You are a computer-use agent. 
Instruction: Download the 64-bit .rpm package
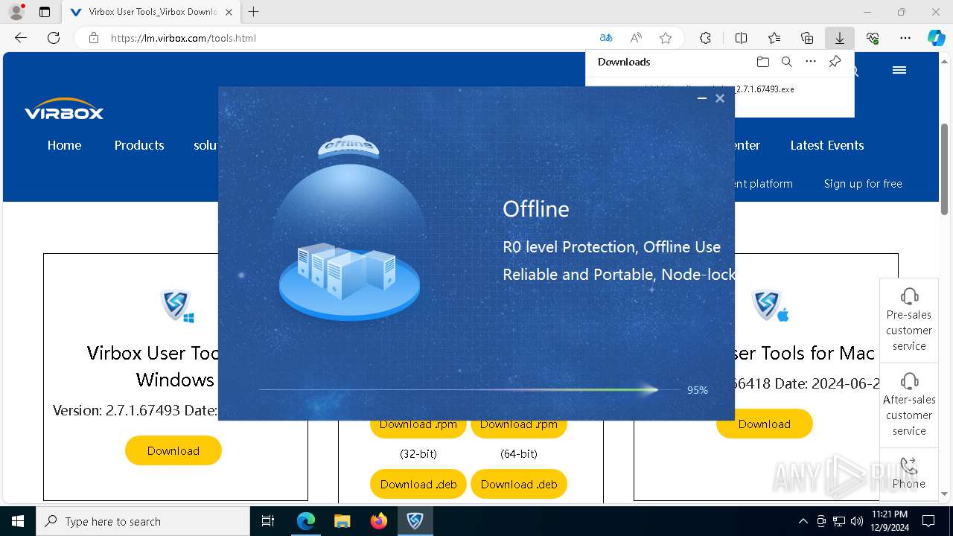coord(519,427)
